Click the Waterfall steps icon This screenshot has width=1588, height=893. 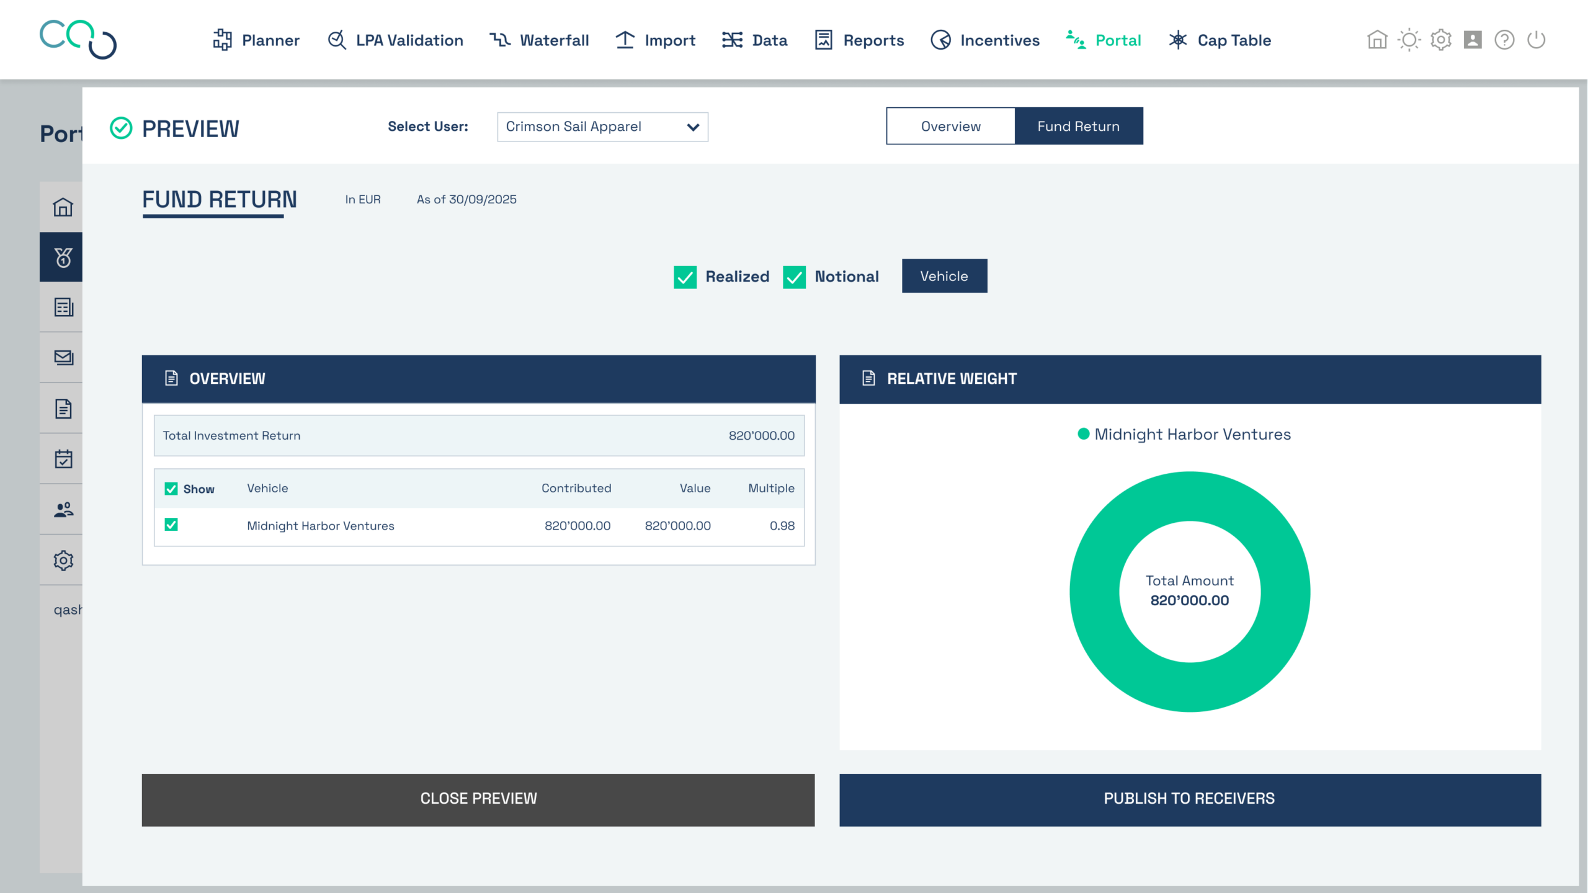(x=500, y=40)
